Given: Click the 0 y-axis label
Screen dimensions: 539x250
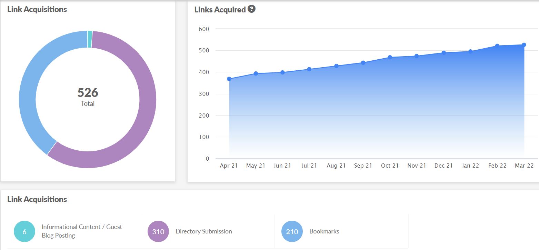Looking at the screenshot, I should click(x=208, y=159).
